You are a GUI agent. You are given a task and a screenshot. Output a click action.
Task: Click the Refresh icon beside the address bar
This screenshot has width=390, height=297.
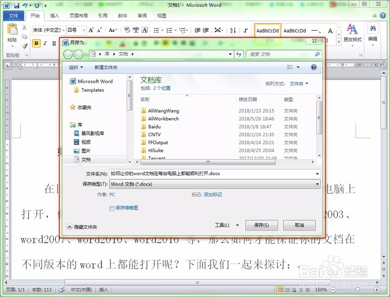click(x=239, y=54)
